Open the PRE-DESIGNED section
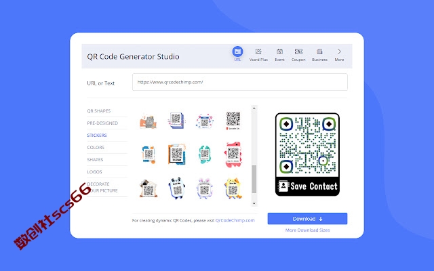Viewport: 434px width, 271px height. pyautogui.click(x=102, y=123)
